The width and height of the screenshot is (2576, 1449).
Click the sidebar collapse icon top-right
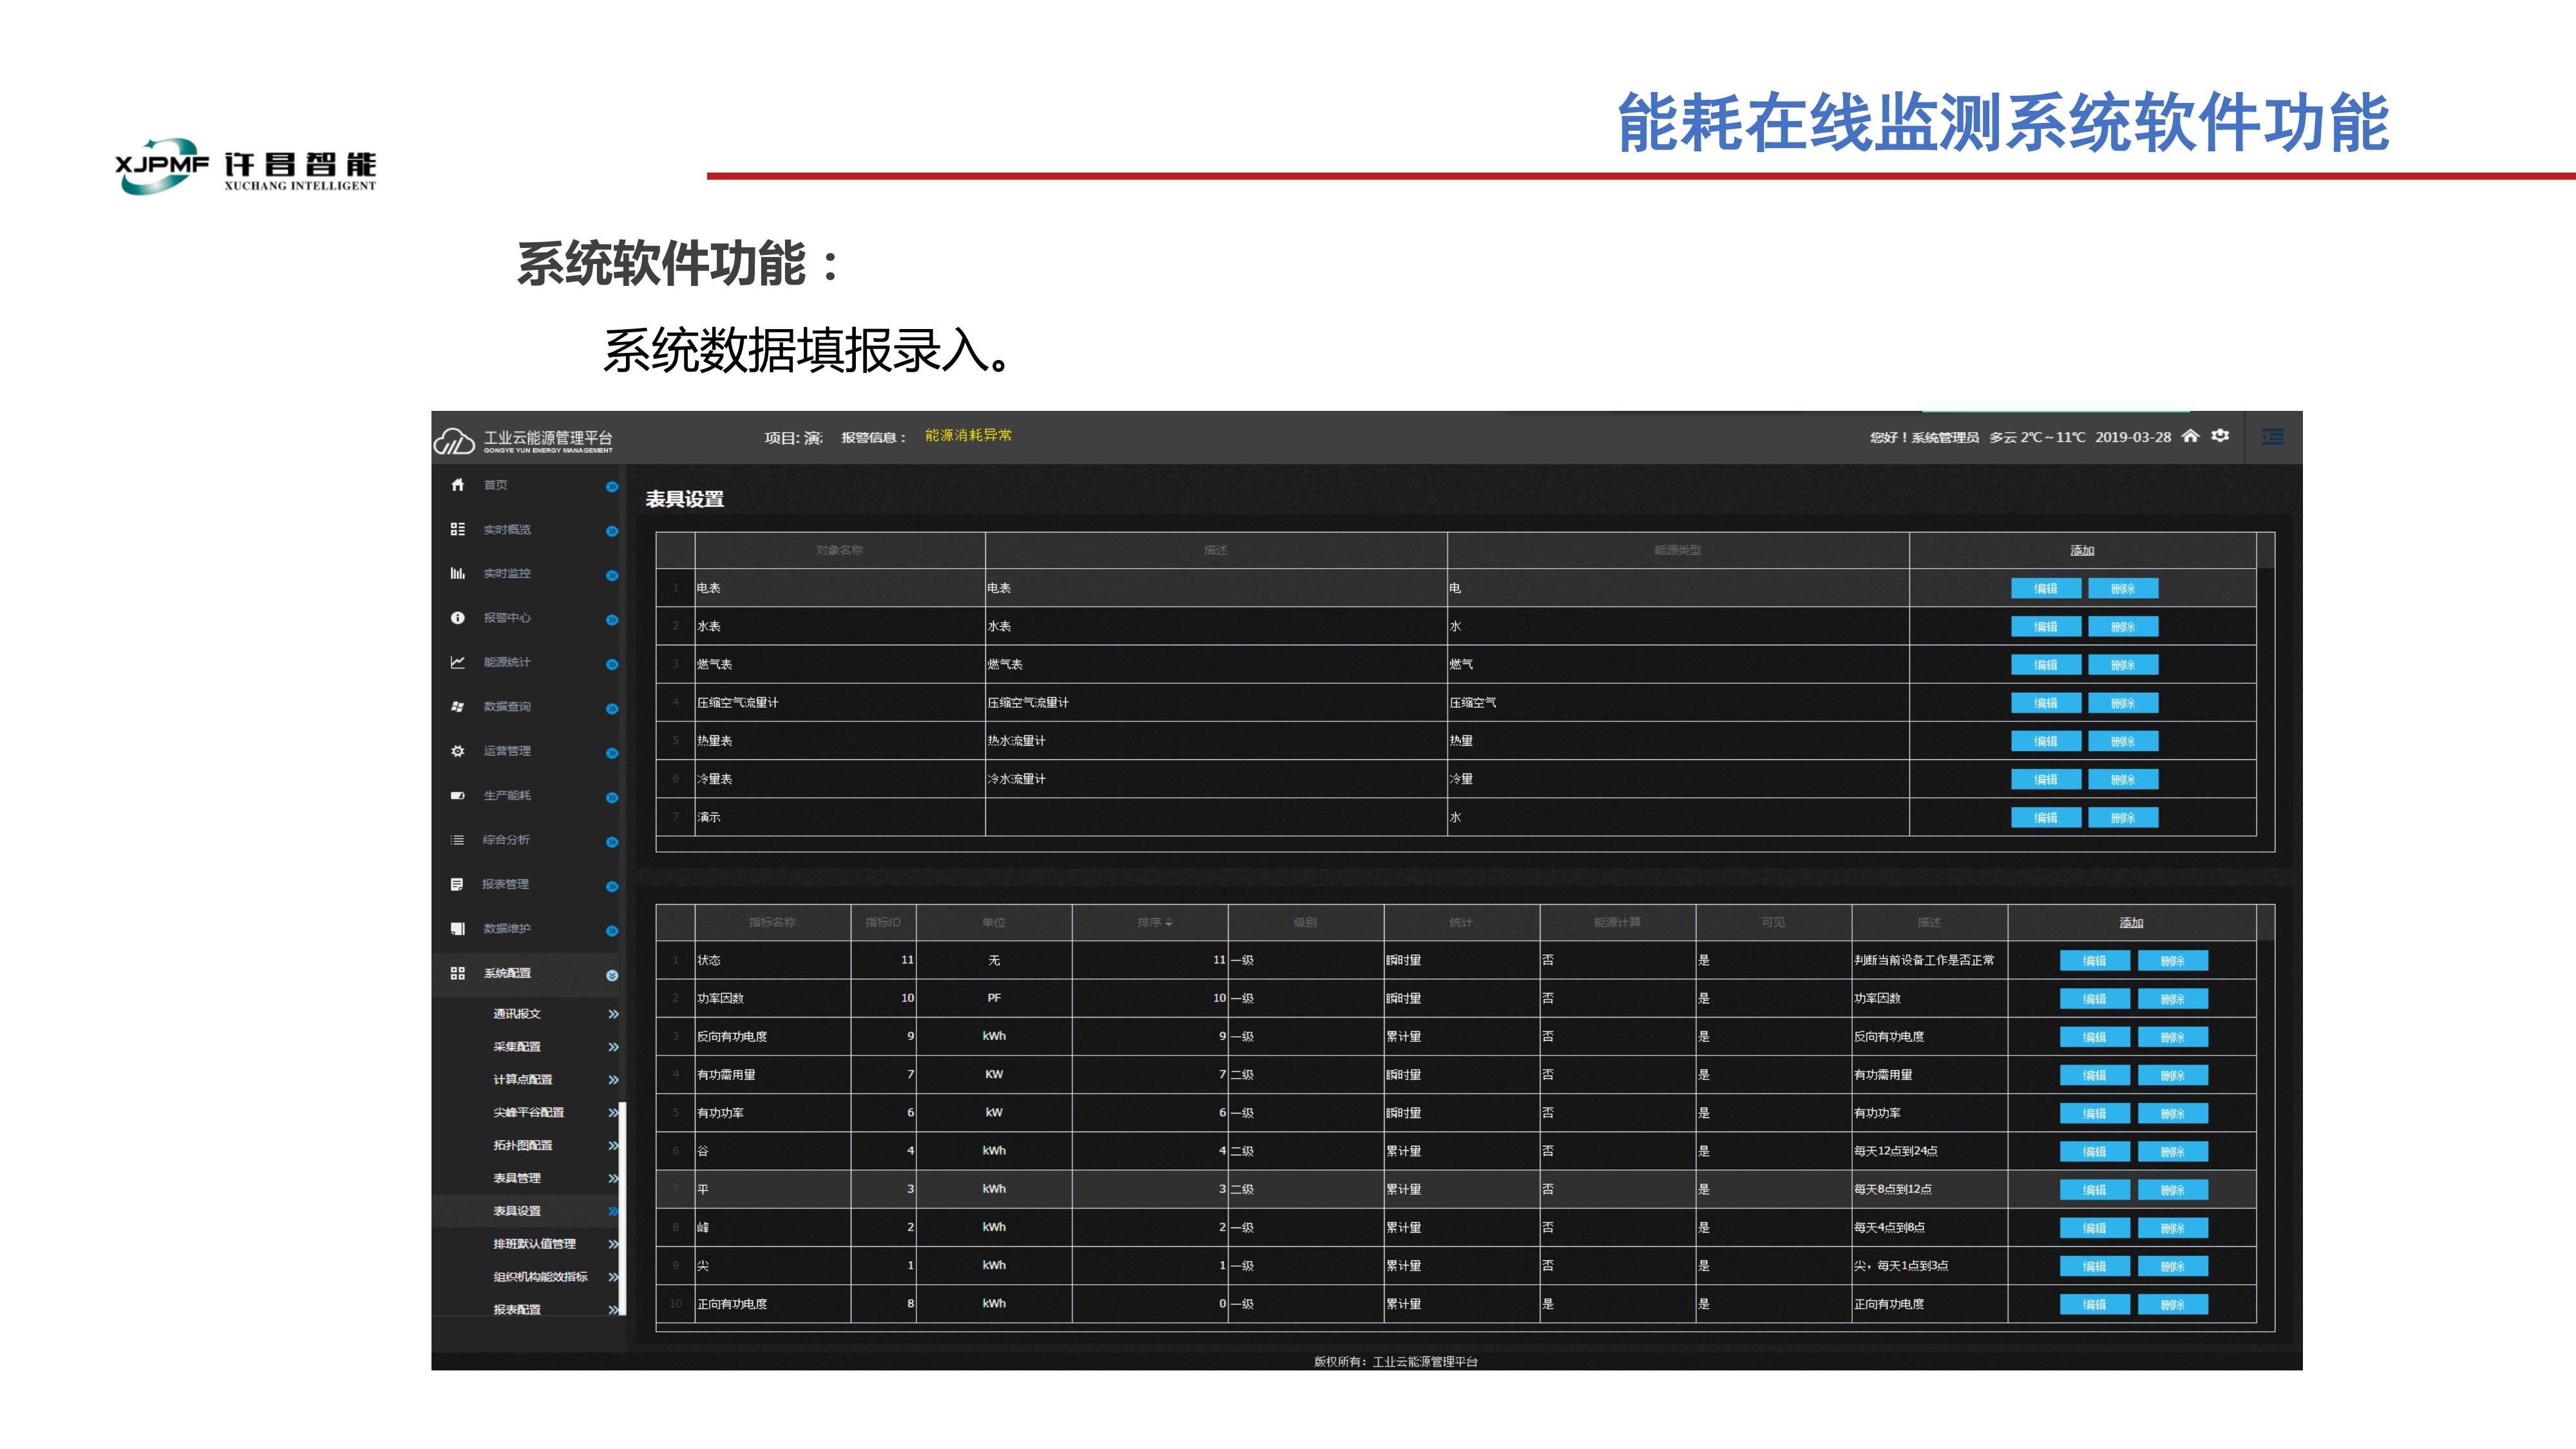[x=2272, y=437]
